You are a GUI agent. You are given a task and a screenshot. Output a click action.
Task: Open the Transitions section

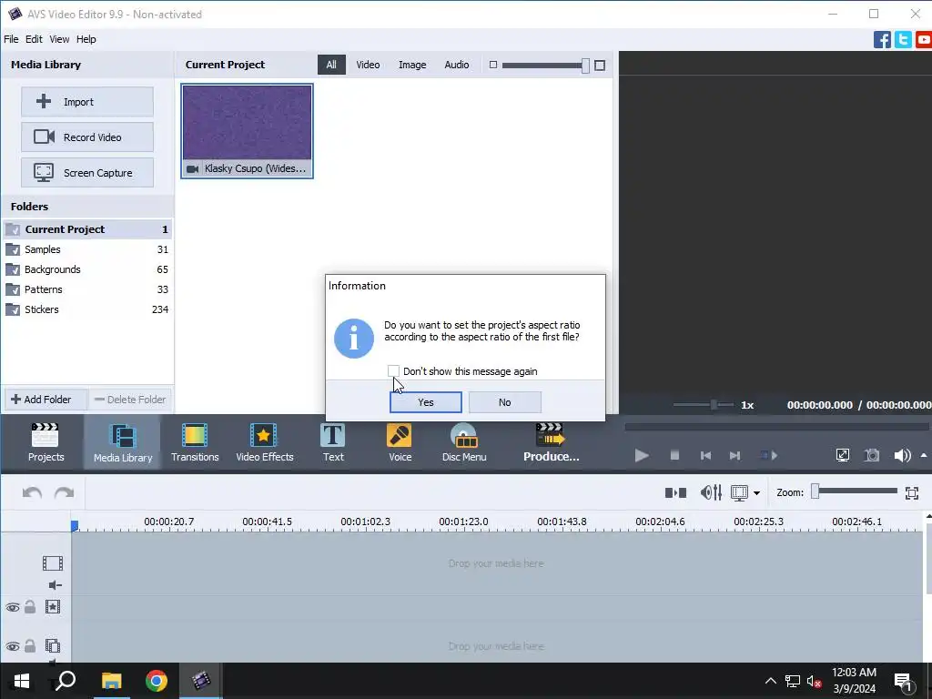click(195, 442)
